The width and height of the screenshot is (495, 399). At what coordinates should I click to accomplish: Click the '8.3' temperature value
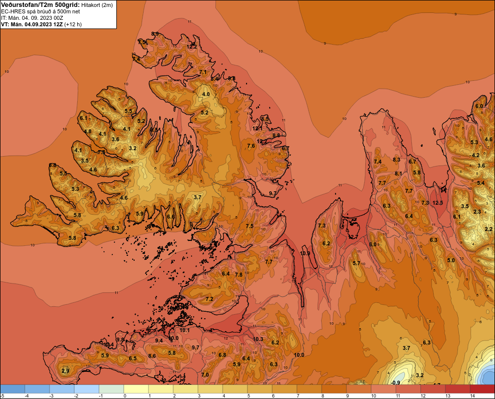coord(396,160)
